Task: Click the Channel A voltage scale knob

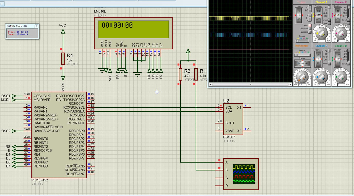Action: coord(321,33)
